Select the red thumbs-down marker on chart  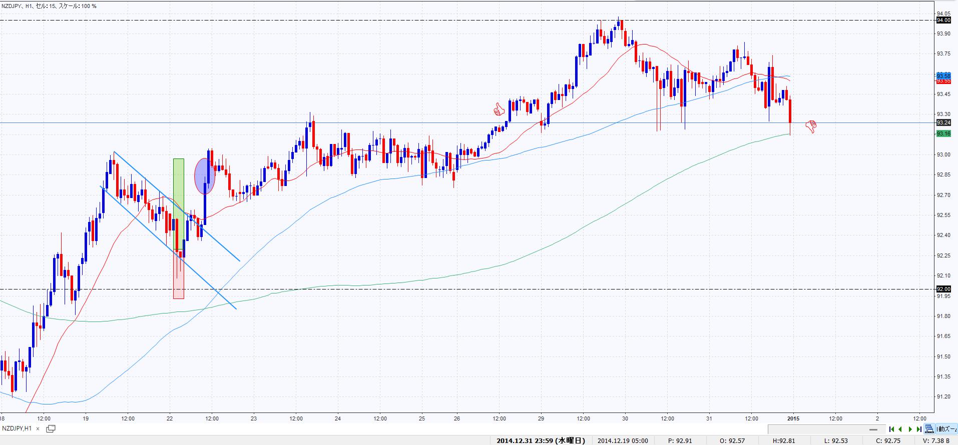coord(811,127)
